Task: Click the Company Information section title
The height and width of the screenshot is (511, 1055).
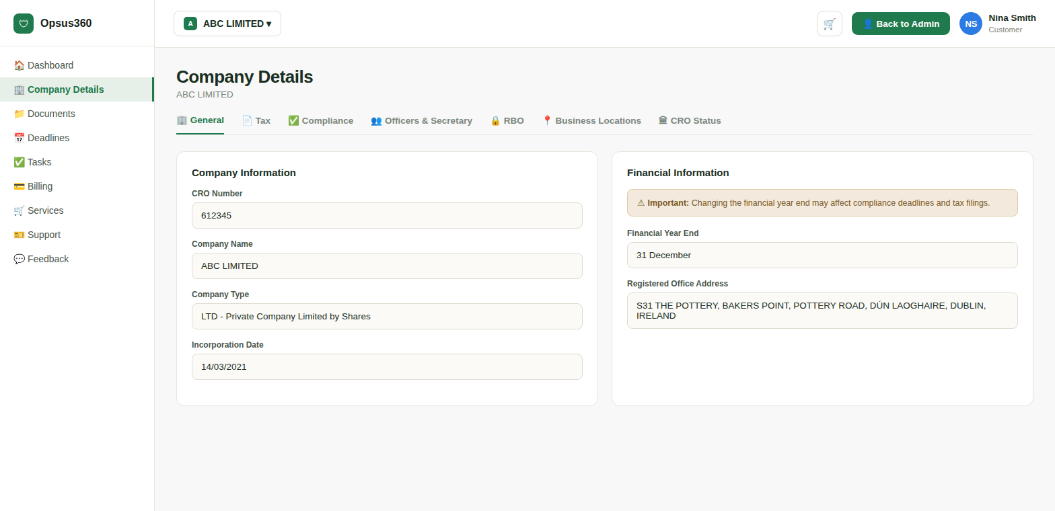Action: tap(244, 173)
